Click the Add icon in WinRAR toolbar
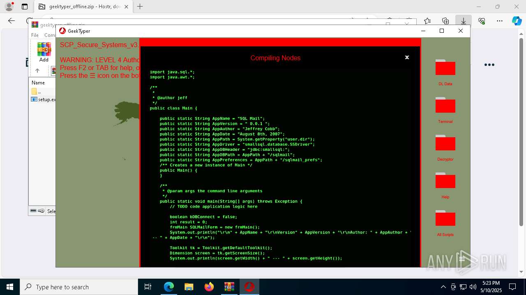The image size is (526, 295). (44, 52)
